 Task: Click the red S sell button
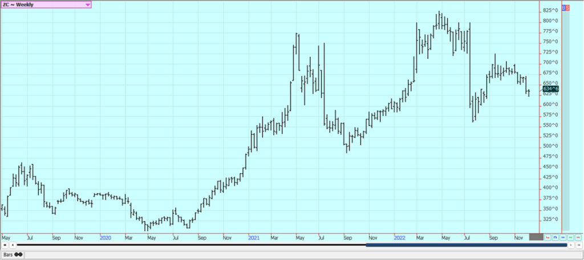(x=567, y=7)
